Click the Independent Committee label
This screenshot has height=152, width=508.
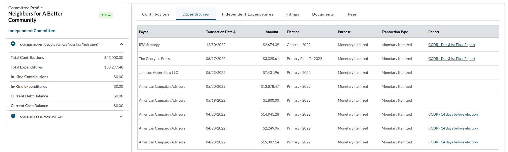32,31
